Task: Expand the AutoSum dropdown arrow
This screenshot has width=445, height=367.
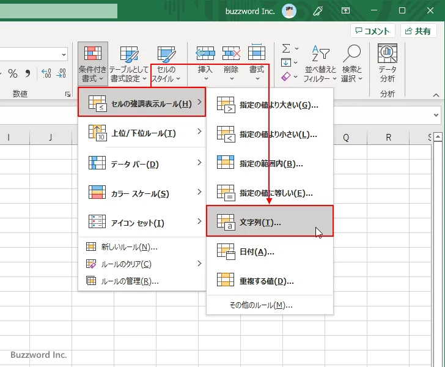Action: tap(297, 48)
